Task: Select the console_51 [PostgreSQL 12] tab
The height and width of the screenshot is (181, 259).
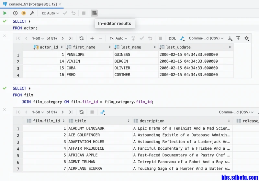Action: [x=33, y=4]
